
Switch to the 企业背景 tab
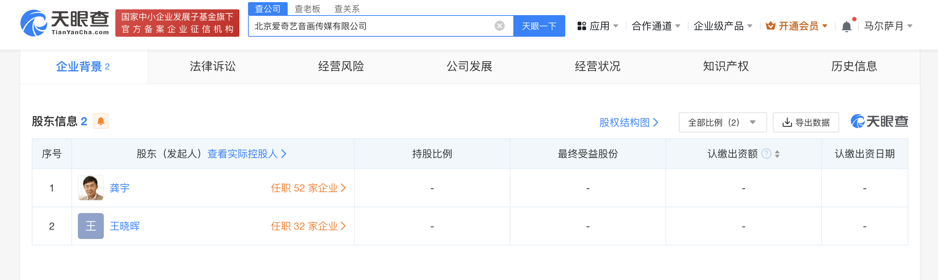(x=83, y=67)
